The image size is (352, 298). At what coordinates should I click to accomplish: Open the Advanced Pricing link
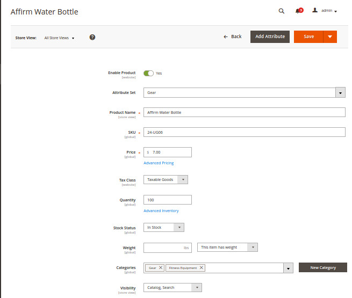click(159, 163)
